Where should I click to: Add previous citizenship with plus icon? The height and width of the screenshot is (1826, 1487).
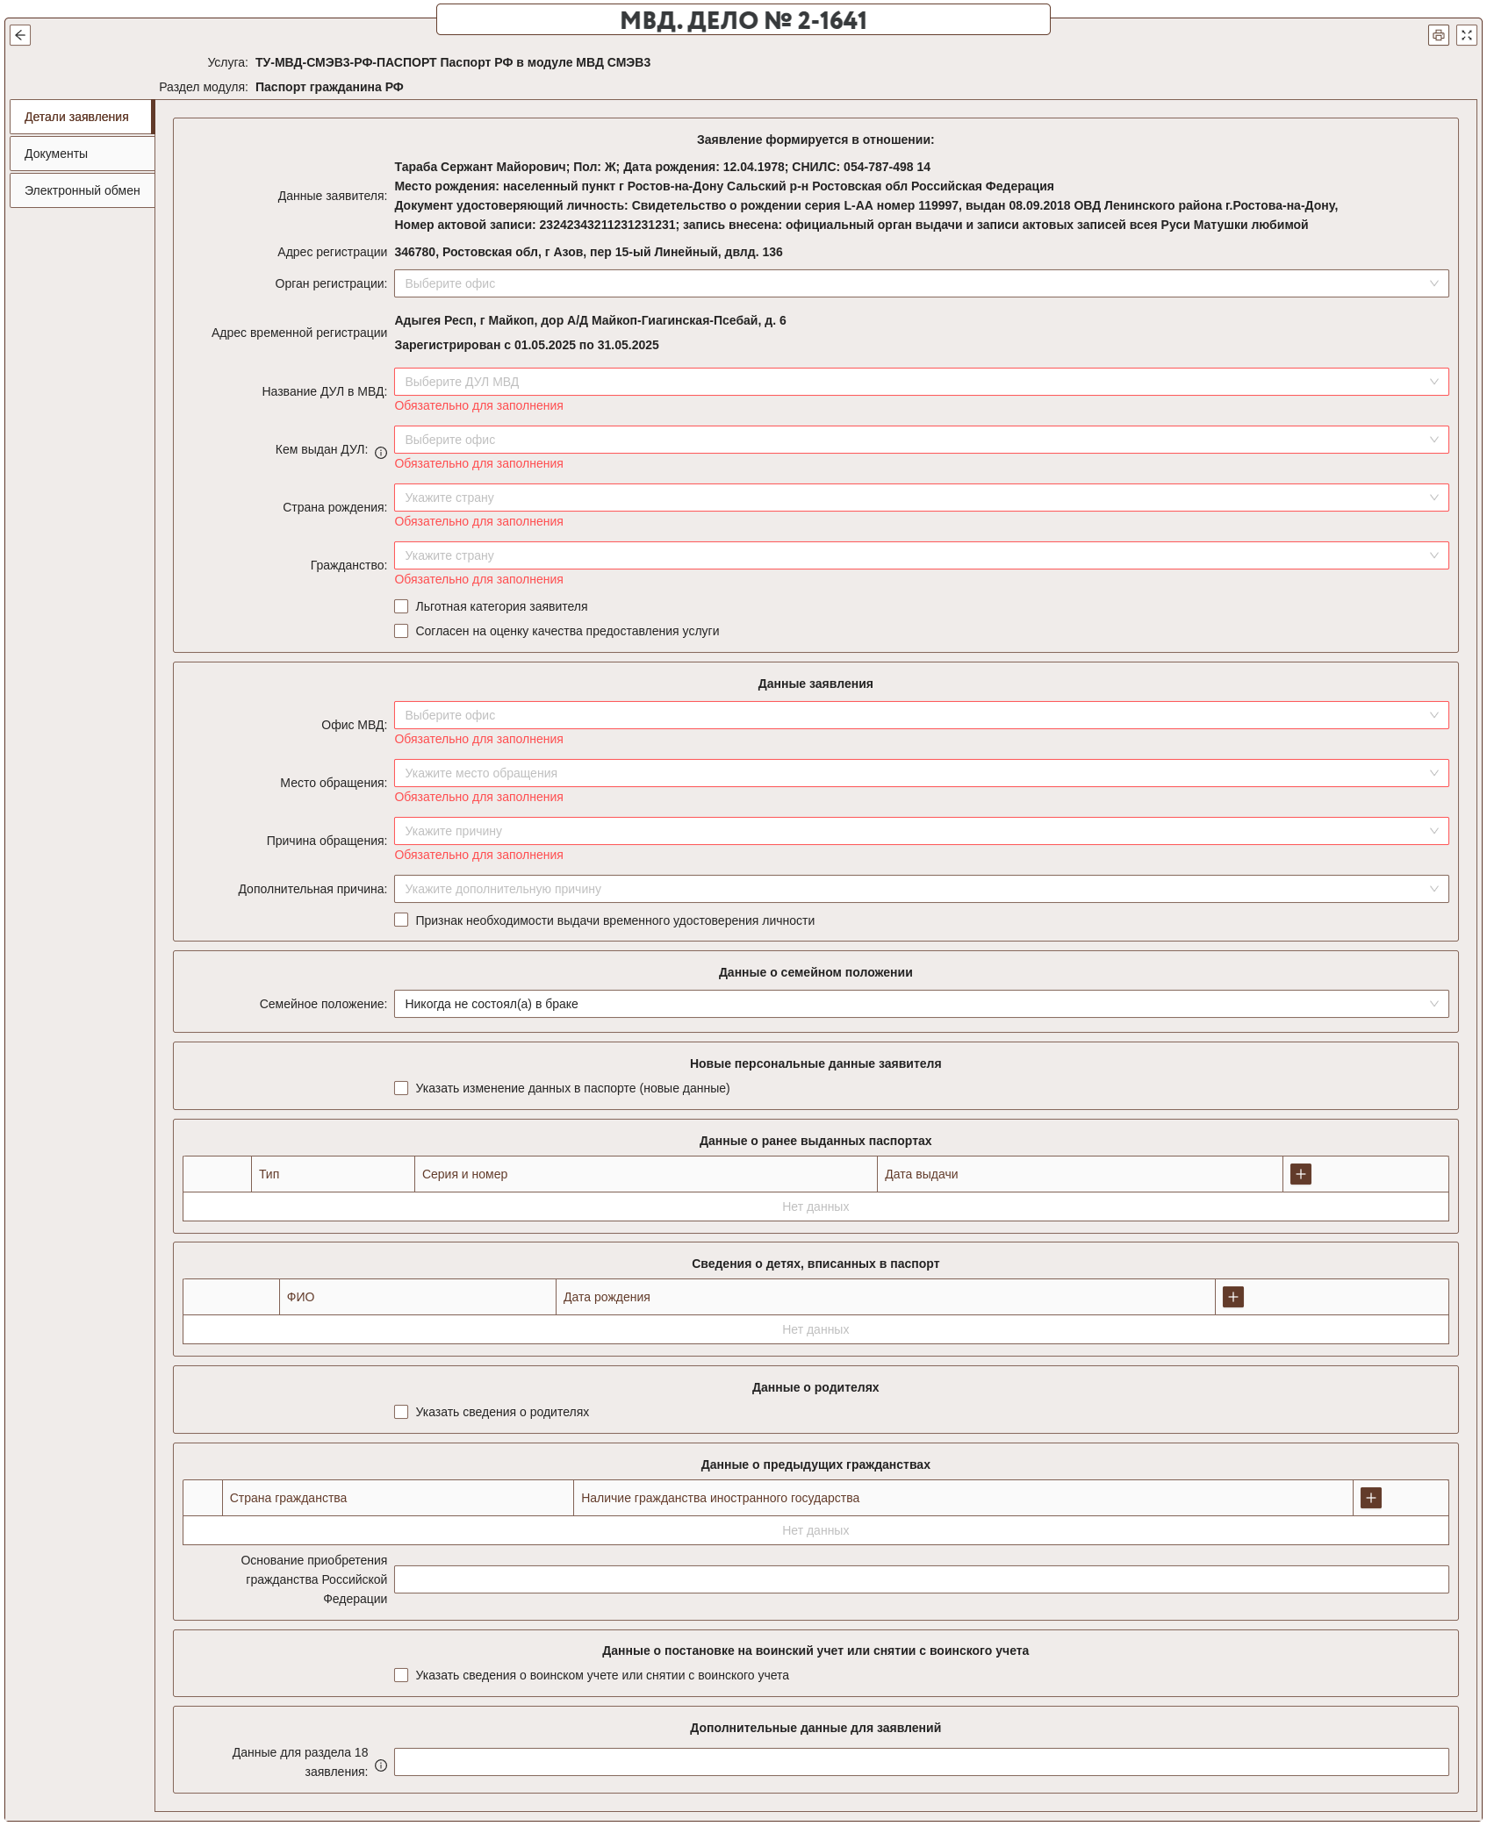[x=1370, y=1498]
